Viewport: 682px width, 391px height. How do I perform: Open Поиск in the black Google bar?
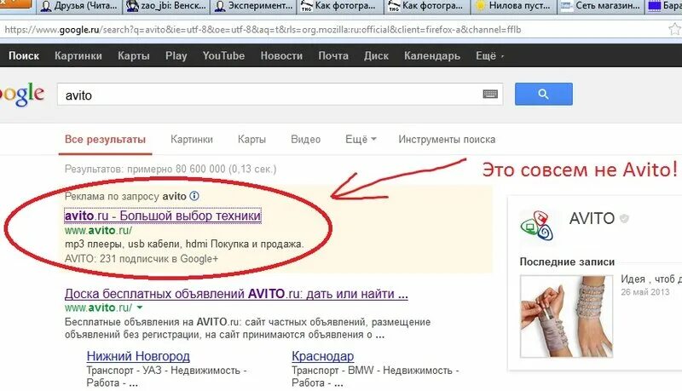[x=24, y=55]
